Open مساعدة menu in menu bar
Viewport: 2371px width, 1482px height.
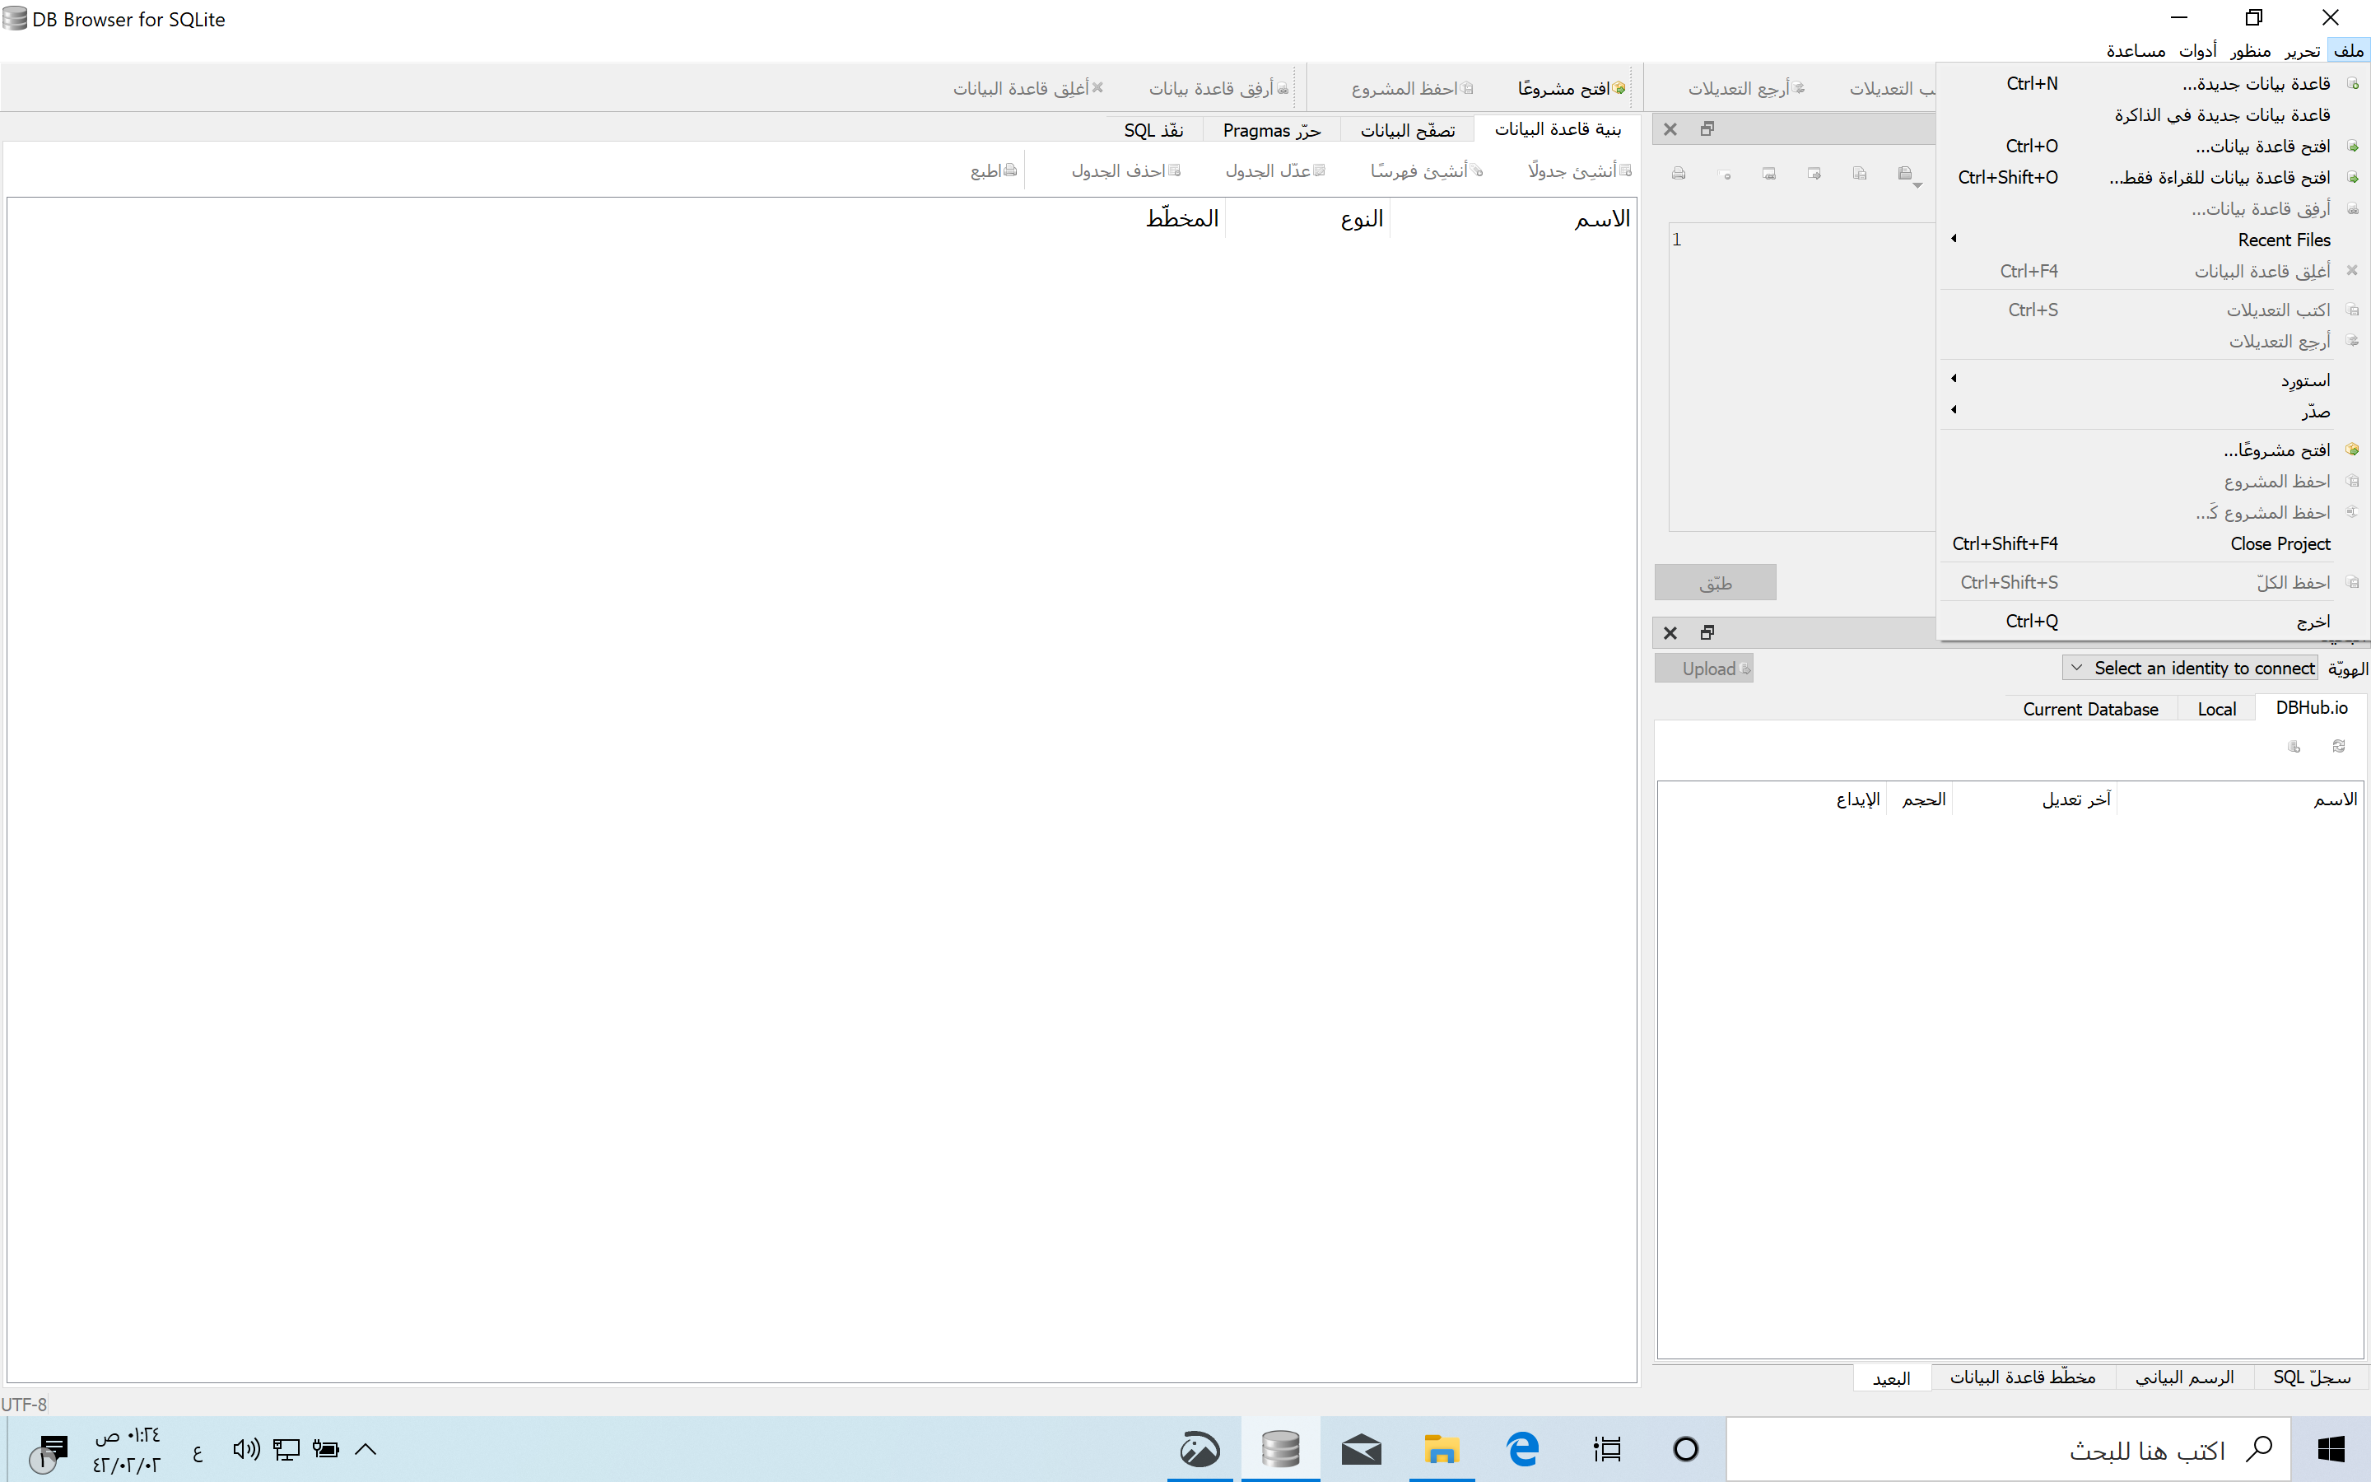[2135, 50]
